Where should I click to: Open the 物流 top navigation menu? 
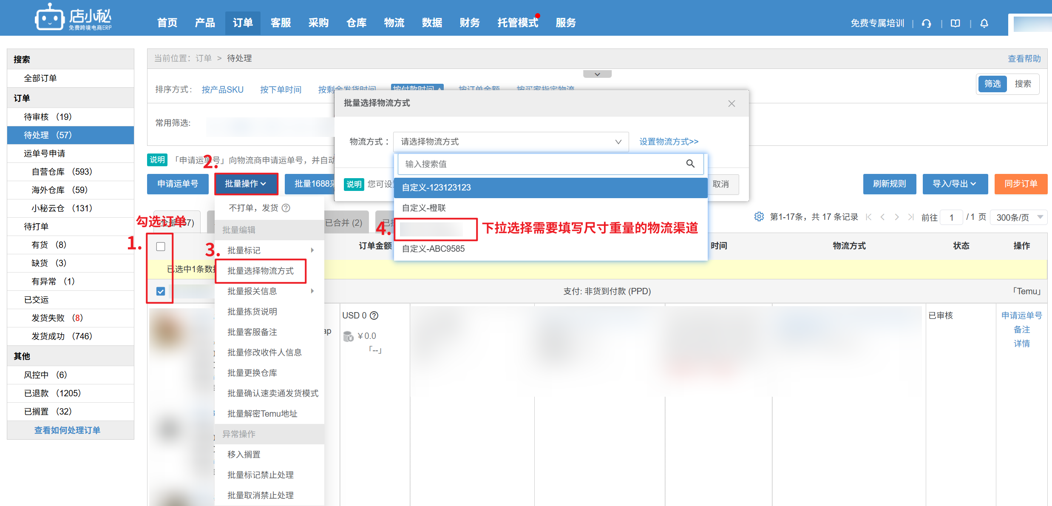click(394, 23)
